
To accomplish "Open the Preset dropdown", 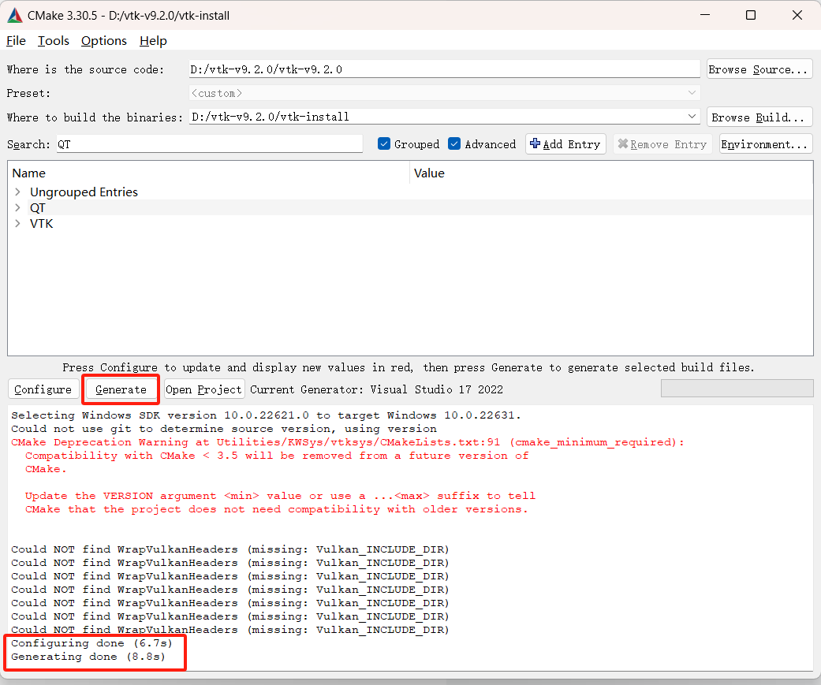I will [x=692, y=92].
